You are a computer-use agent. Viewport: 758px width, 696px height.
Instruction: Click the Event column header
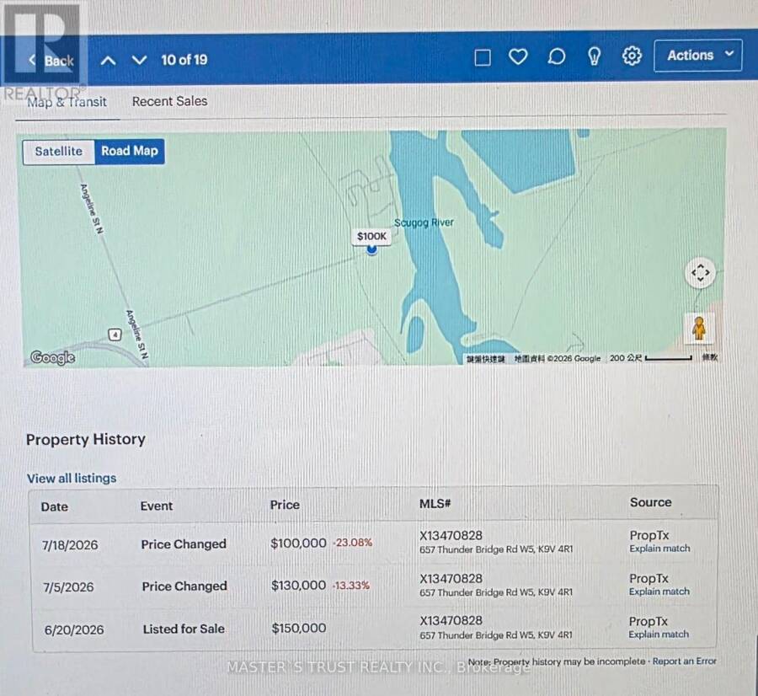click(x=156, y=506)
